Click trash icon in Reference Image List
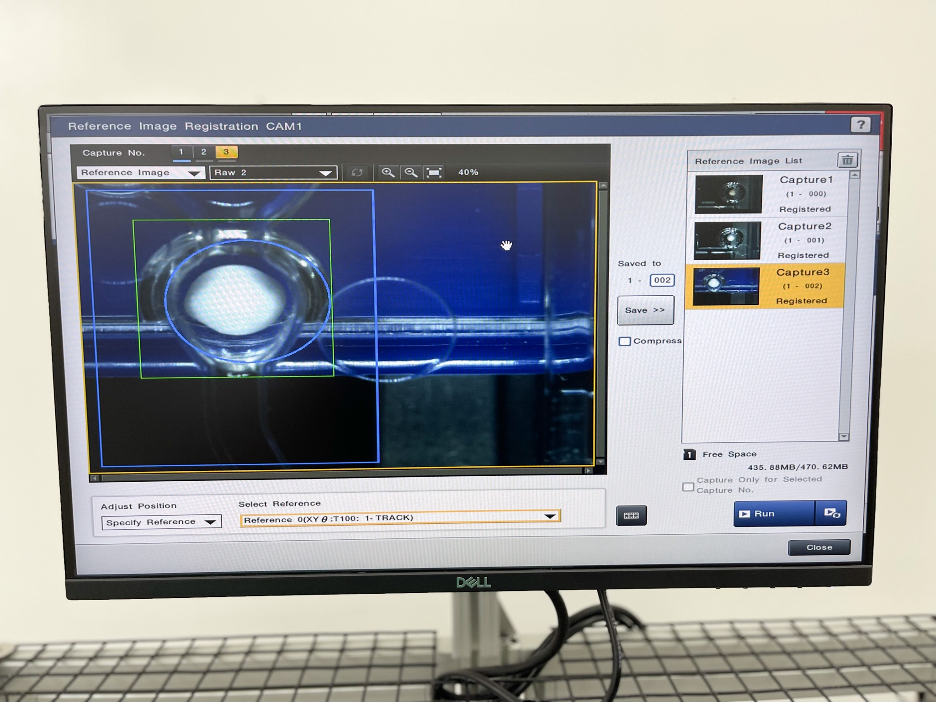Screen dimensions: 936x702 click(847, 160)
